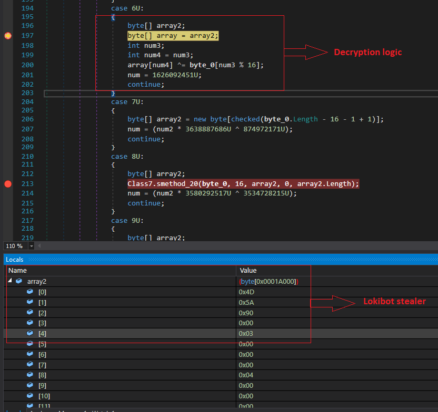The height and width of the screenshot is (412, 438).
Task: Click the number 1626092451U on line 201
Action: coord(175,75)
